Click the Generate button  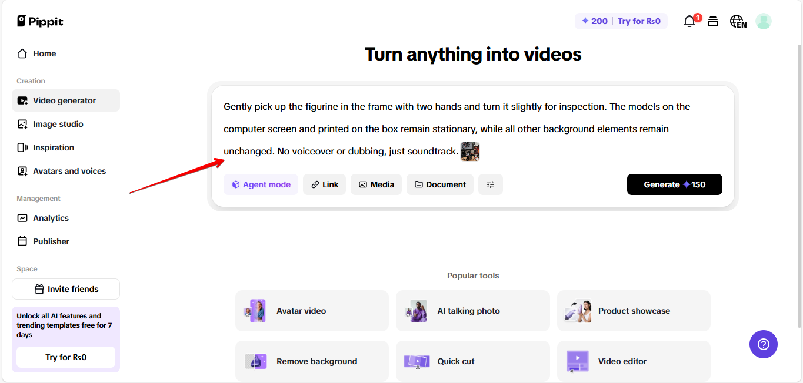point(674,184)
